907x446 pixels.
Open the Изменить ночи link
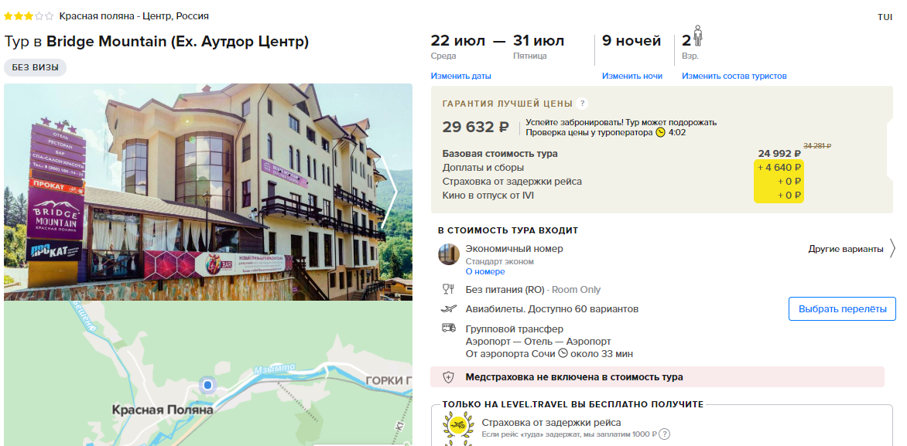(632, 77)
